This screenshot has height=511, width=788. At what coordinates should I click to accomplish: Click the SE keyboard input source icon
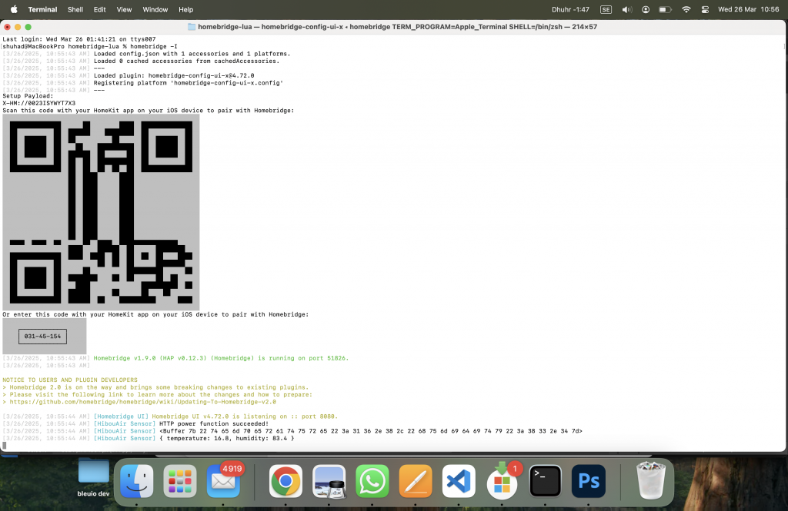click(606, 9)
